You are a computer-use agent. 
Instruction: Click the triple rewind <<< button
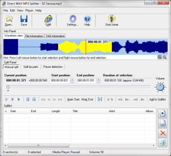click(43, 100)
